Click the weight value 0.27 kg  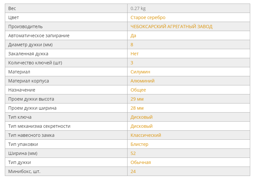138,8
